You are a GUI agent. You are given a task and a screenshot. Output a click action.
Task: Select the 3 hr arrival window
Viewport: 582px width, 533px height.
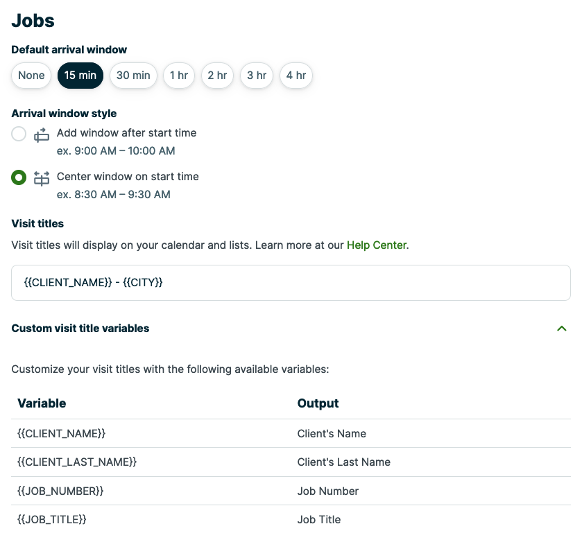[257, 75]
